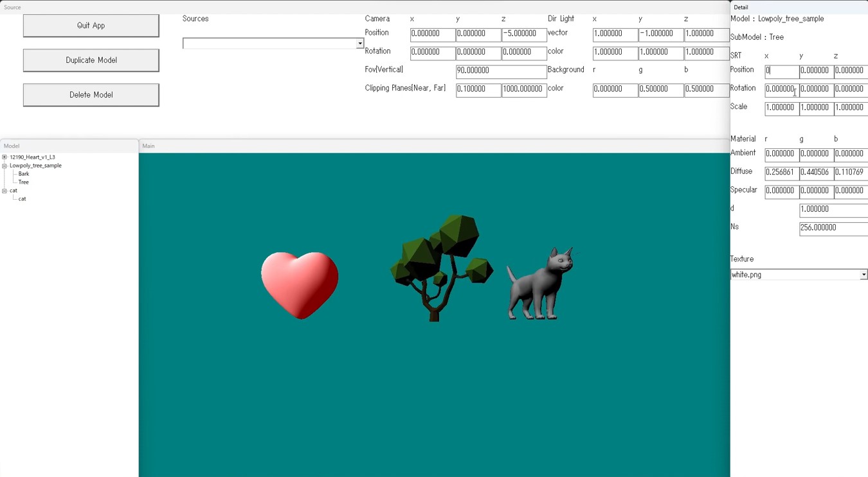Edit Clipping Planes Far field 1000.000000
The height and width of the screenshot is (477, 868).
coord(524,90)
